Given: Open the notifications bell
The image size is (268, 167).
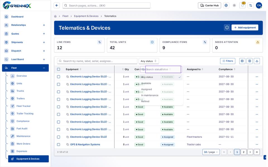Looking at the screenshot, I should (242, 6).
